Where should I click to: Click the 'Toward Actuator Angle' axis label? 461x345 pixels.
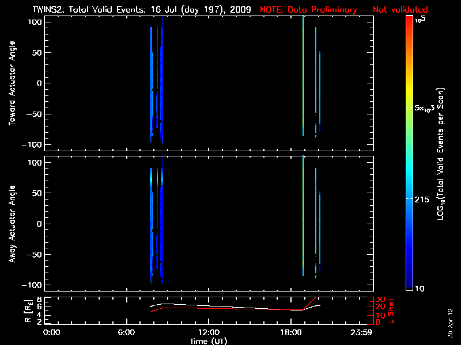[10, 83]
